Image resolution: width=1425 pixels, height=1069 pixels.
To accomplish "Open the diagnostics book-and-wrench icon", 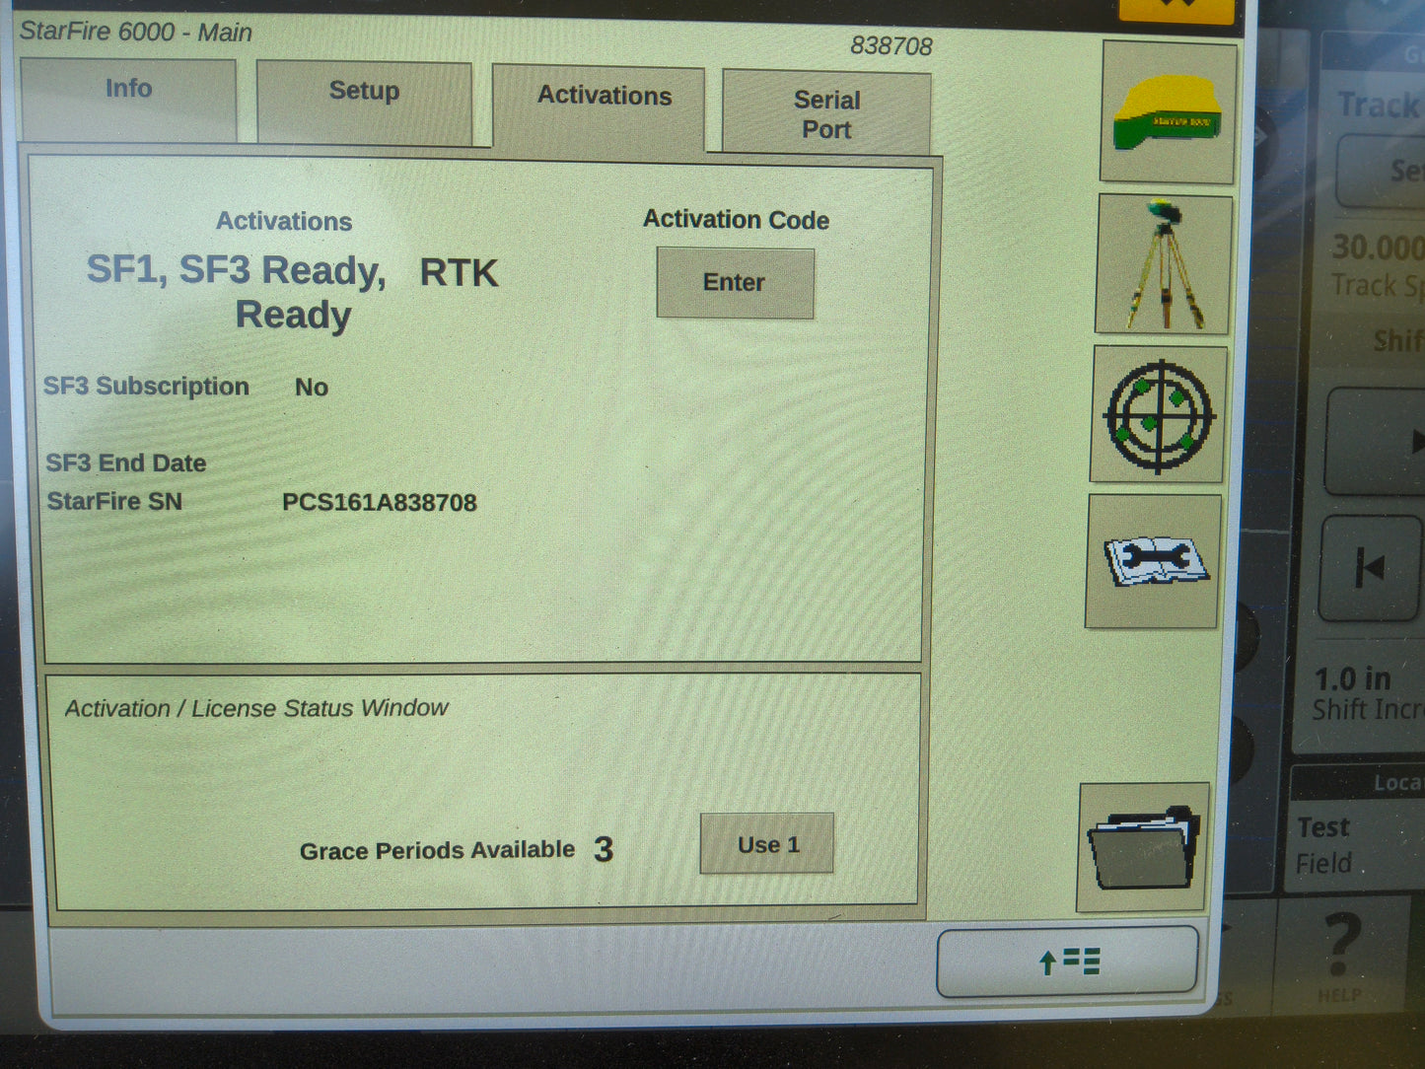I will (1156, 562).
